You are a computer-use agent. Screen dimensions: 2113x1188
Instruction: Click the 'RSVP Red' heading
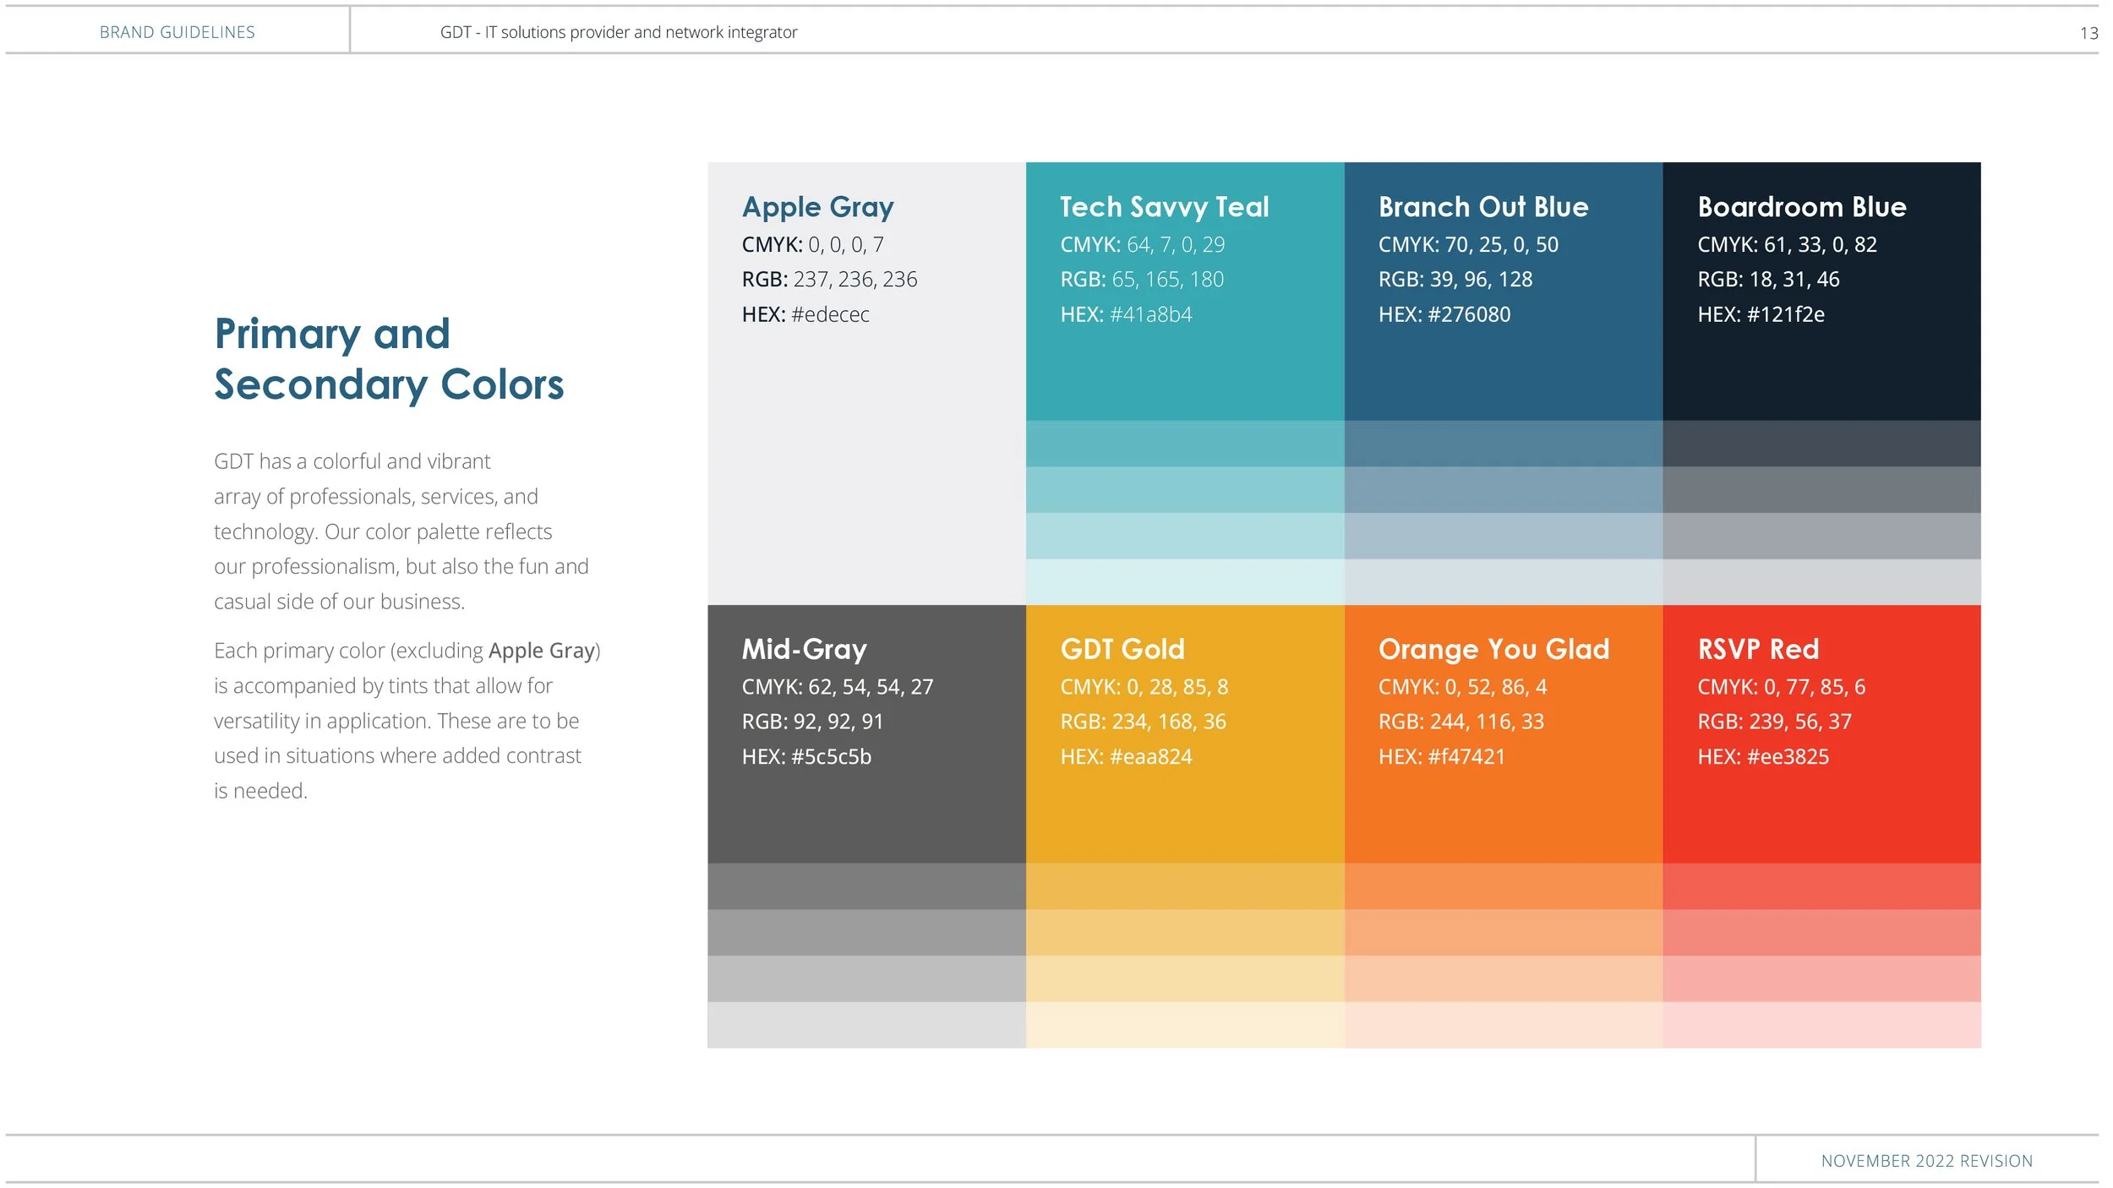pos(1758,649)
